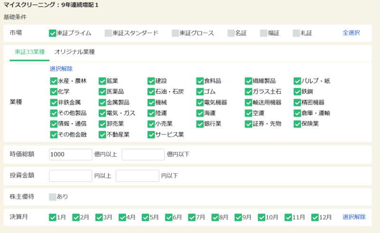Uncheck the 不動産業 industry
The image size is (380, 233).
tap(102, 134)
